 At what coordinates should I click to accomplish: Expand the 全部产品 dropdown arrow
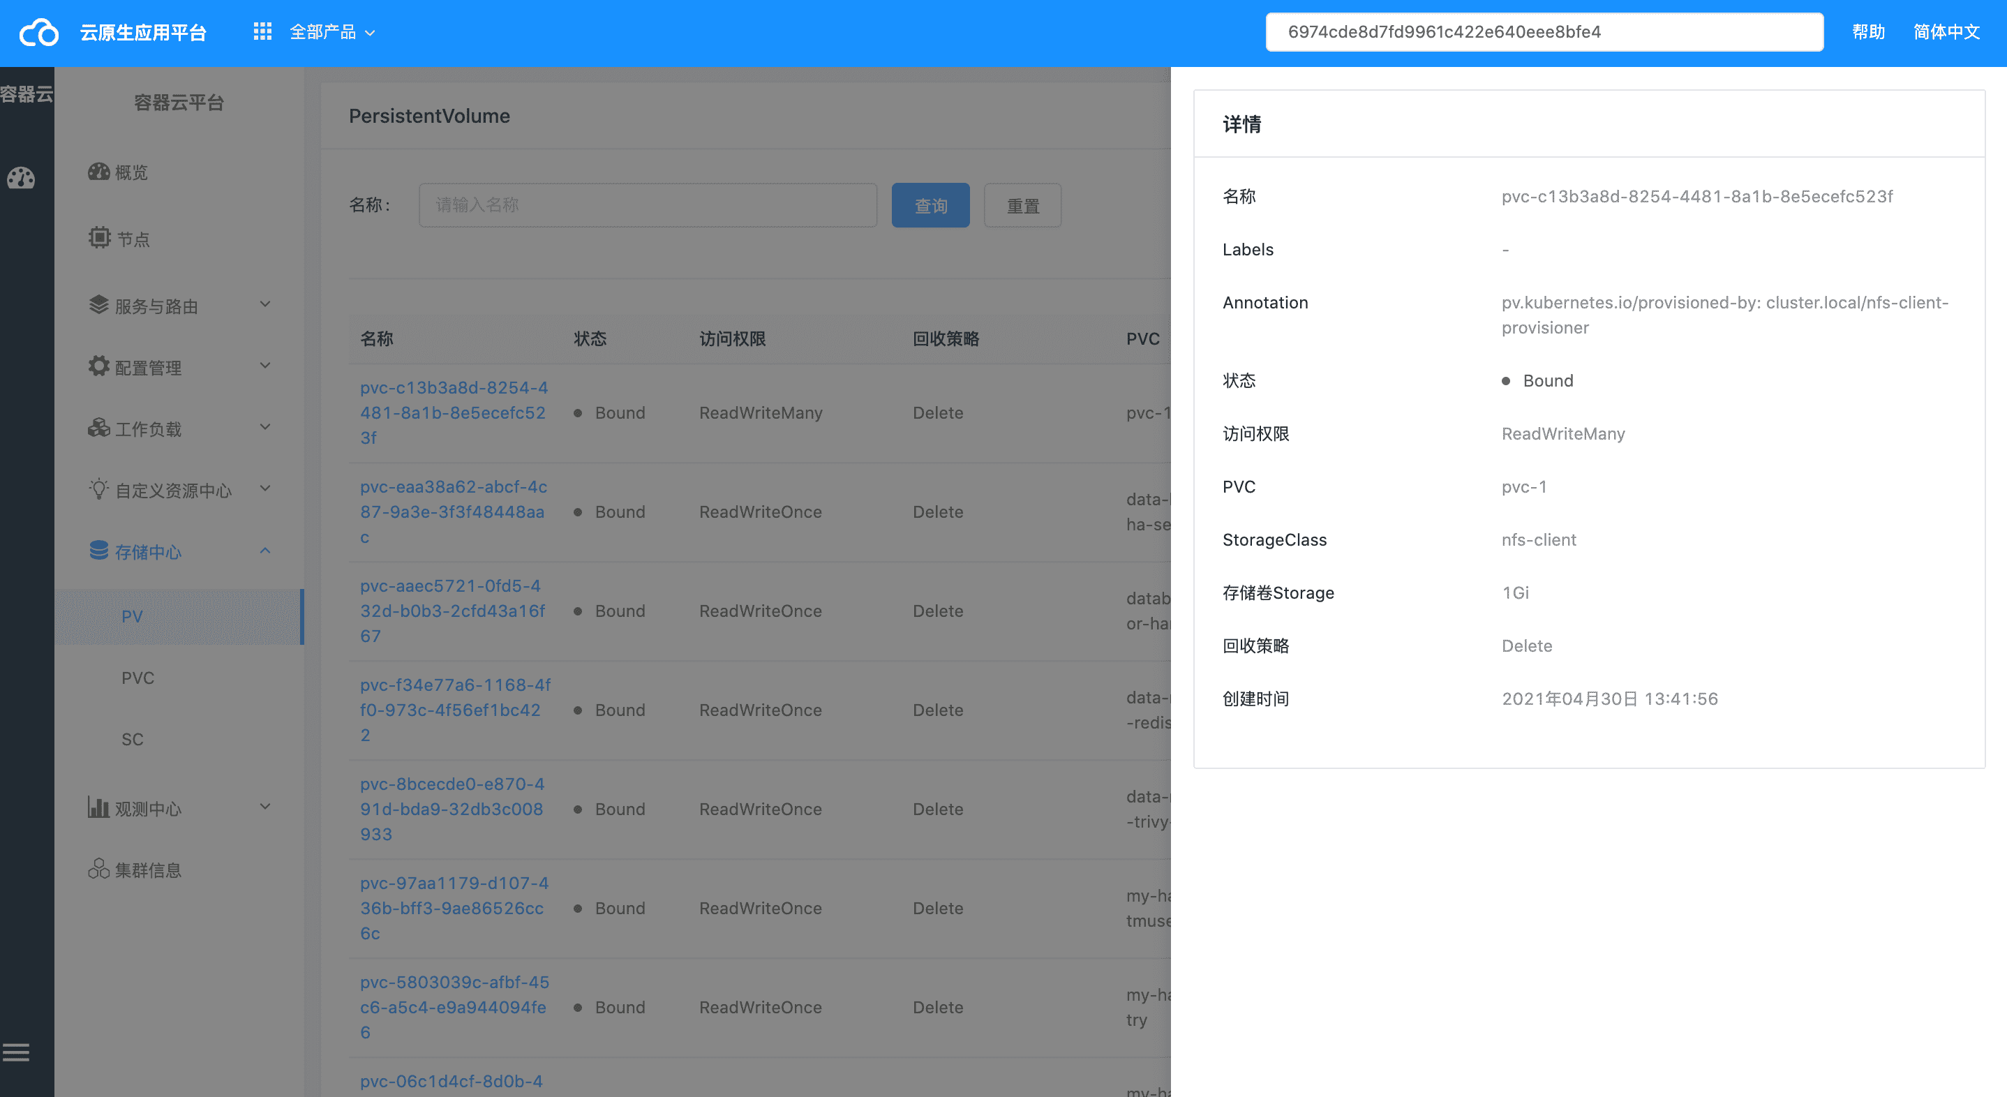click(371, 33)
